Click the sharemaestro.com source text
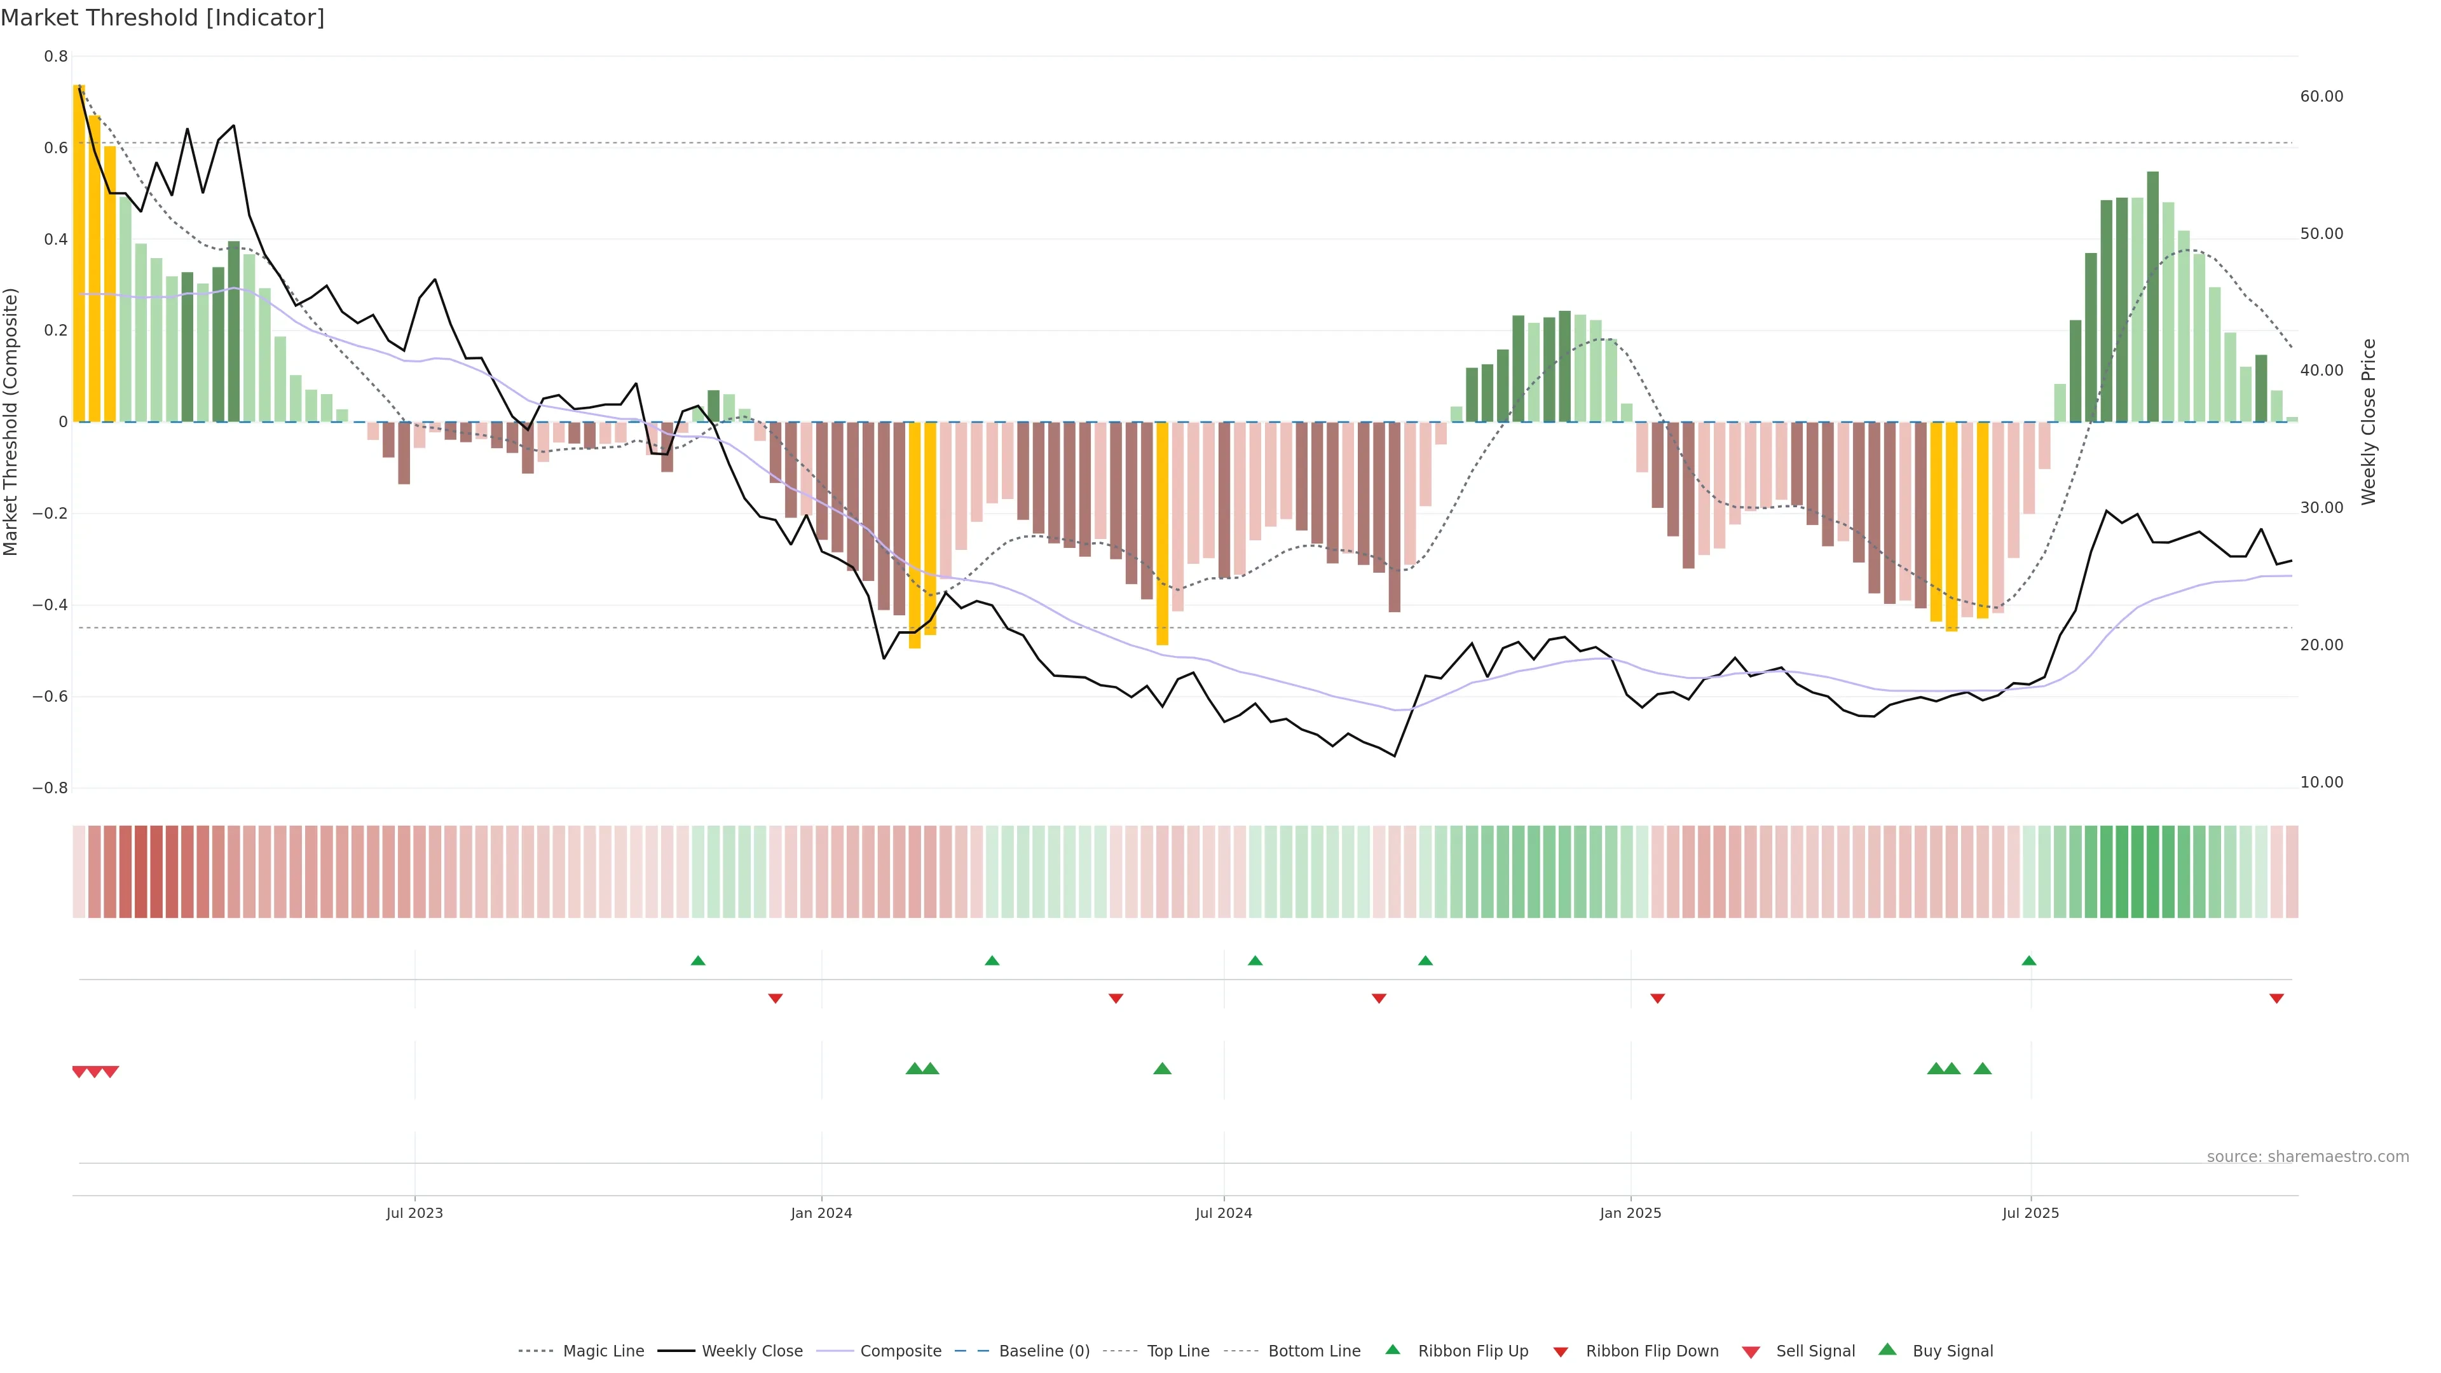2441x1373 pixels. [2308, 1157]
